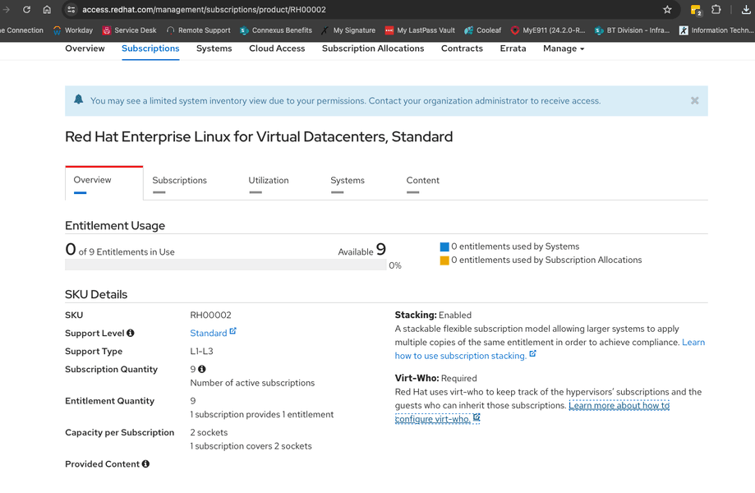Click the info icon beside Support Level
Screen dimensions: 755x493
(x=131, y=334)
